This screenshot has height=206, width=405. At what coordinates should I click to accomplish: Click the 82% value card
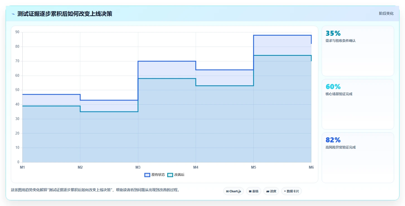tap(358, 157)
